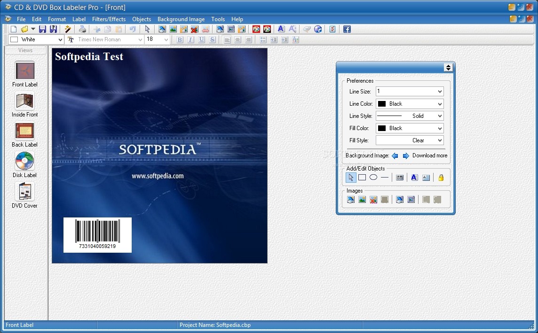Add text with the blue A icon in toolbar
This screenshot has height=333, width=538.
[x=281, y=29]
